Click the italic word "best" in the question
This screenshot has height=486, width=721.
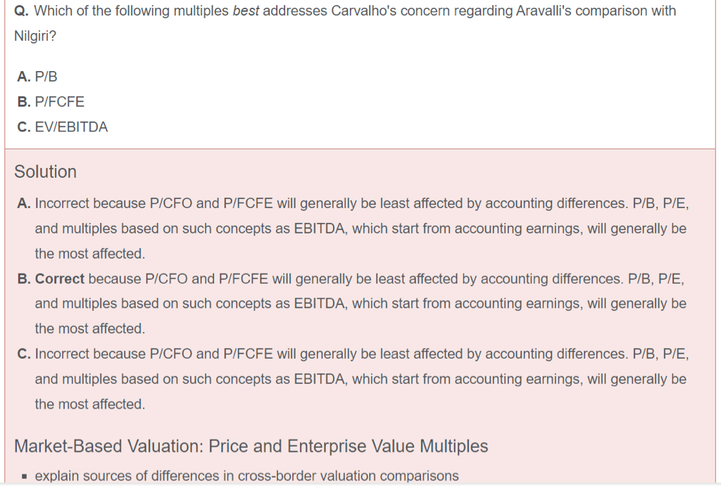(245, 11)
